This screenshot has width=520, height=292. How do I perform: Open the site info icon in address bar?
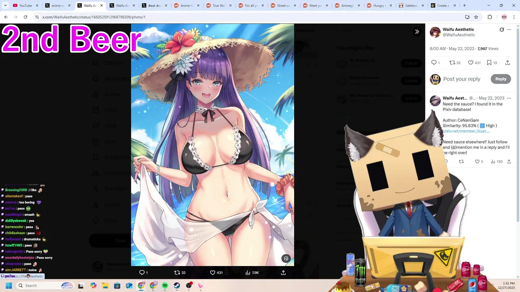(37, 17)
